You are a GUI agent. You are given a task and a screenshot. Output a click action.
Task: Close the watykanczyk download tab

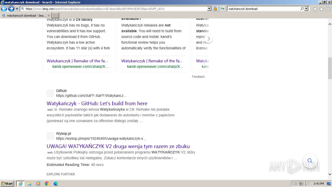pos(49,16)
